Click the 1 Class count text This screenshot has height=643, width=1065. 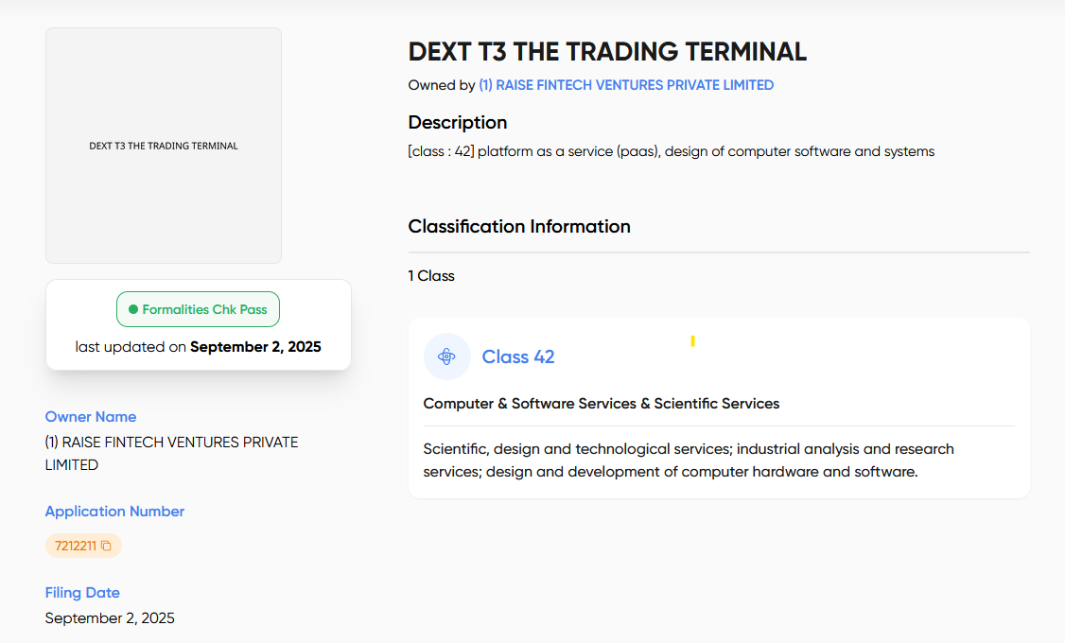[x=431, y=276]
